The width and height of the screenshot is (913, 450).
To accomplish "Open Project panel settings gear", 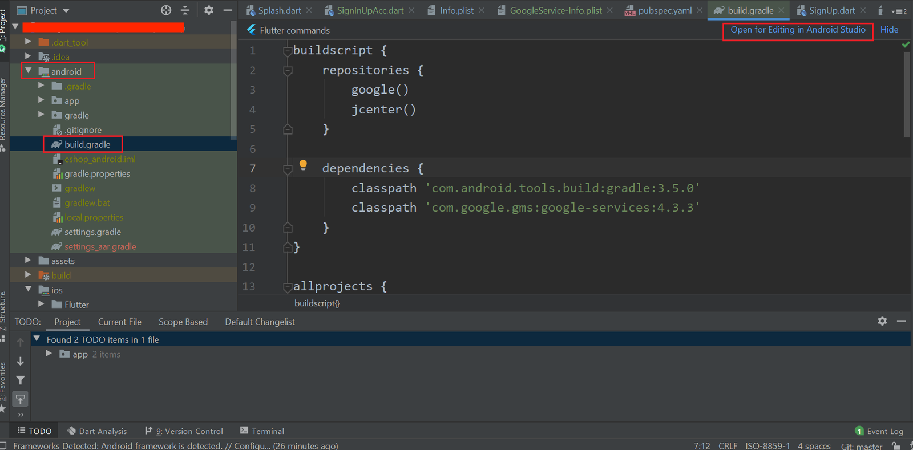I will coord(209,10).
